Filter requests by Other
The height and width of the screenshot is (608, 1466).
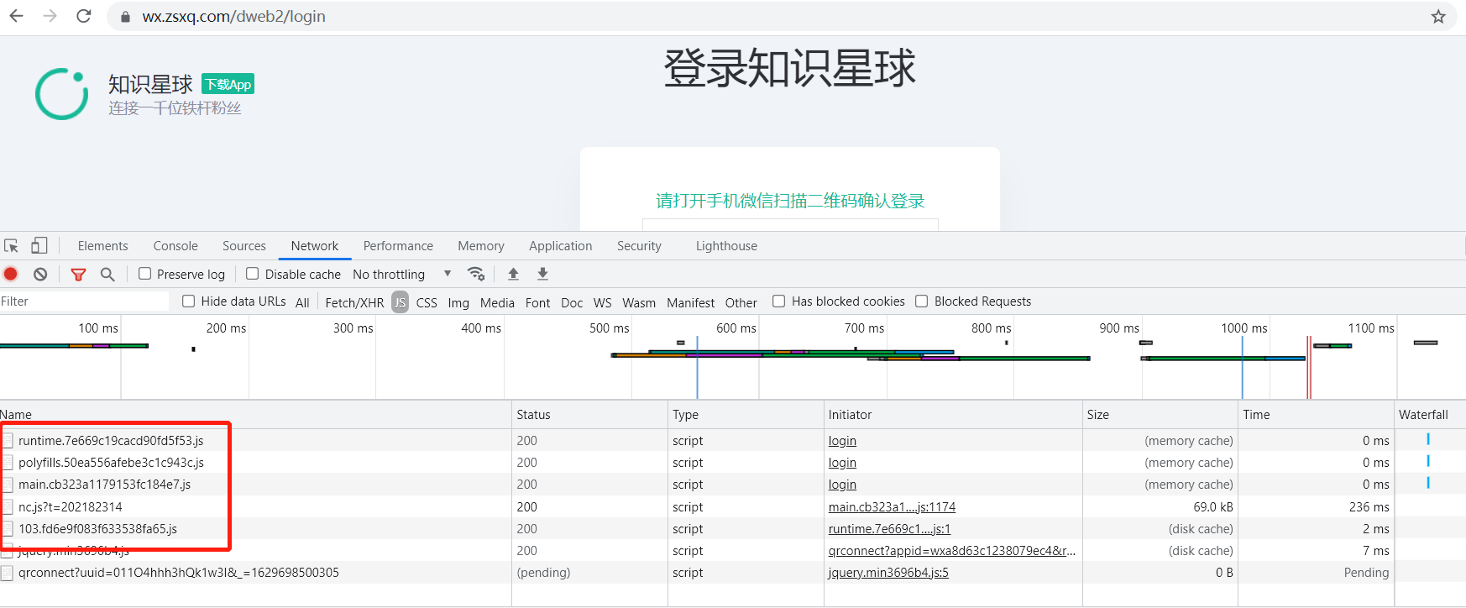pos(741,303)
